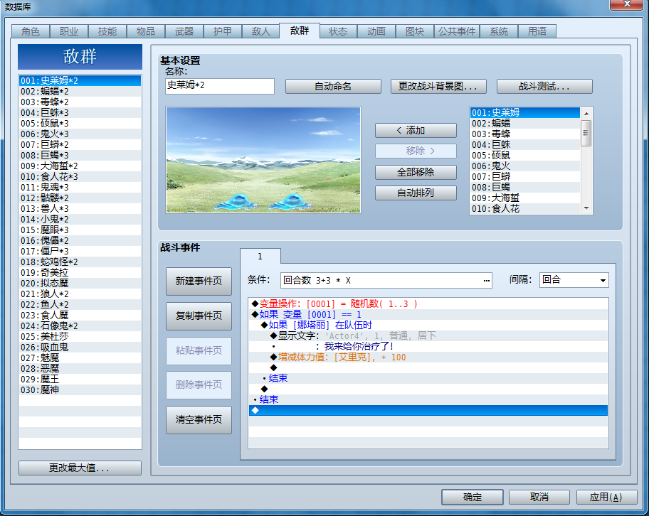Click the enemy list scrollbar thumb
Screen dimensions: 649x516
tap(586, 133)
